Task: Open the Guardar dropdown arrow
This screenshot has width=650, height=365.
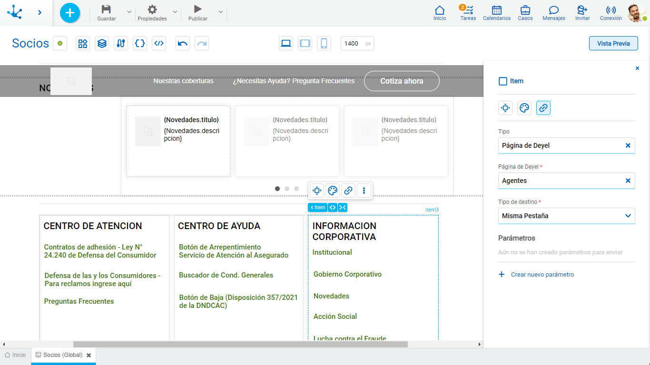Action: pos(129,11)
